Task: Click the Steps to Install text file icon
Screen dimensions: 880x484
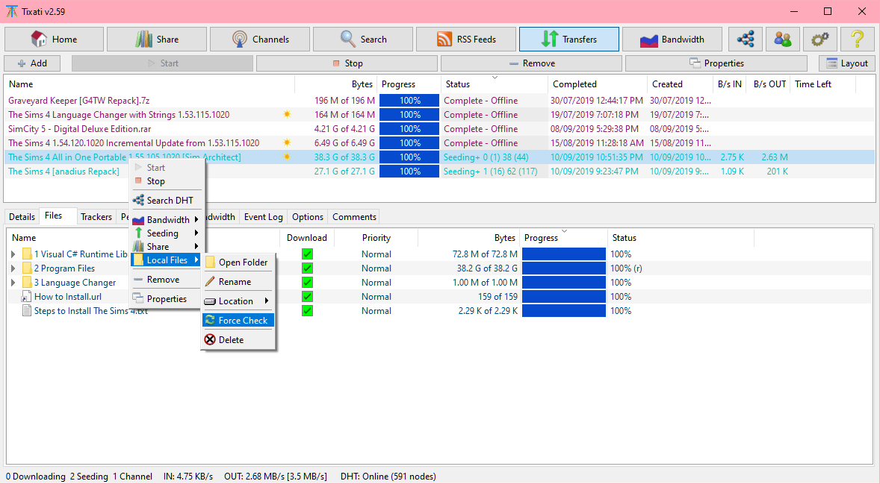Action: (26, 311)
